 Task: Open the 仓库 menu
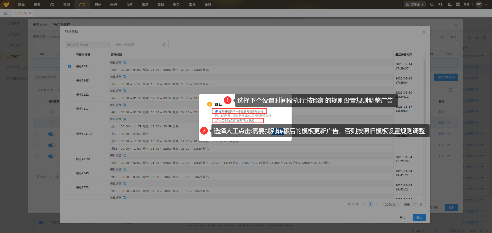pyautogui.click(x=129, y=4)
